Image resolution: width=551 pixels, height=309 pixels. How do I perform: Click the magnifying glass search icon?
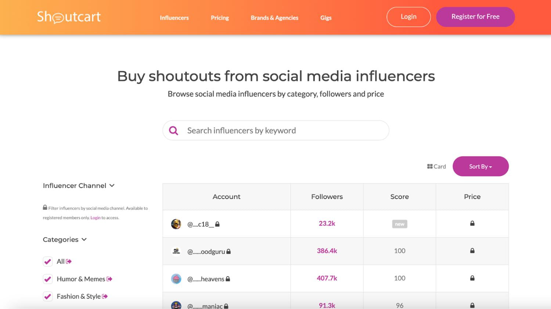point(173,131)
